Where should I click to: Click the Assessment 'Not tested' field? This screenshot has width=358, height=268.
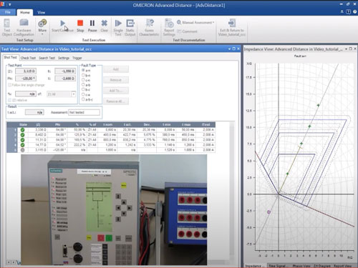(84, 112)
